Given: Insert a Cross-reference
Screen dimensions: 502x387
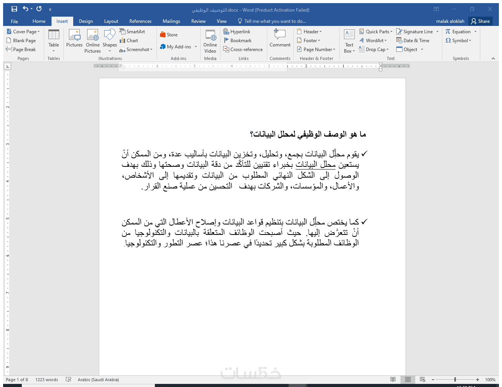Looking at the screenshot, I should click(x=243, y=50).
